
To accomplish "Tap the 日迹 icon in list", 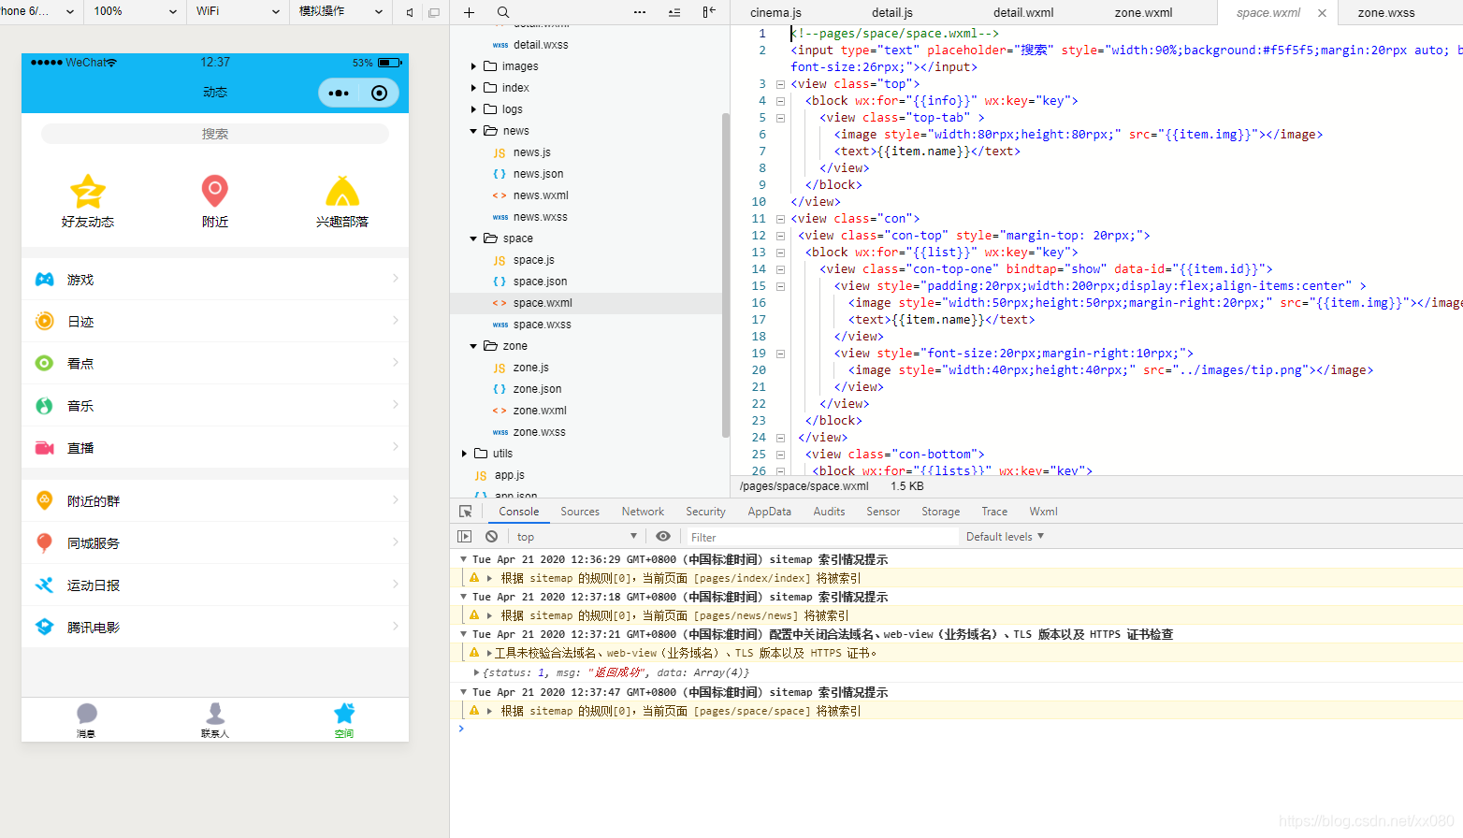I will click(x=44, y=321).
